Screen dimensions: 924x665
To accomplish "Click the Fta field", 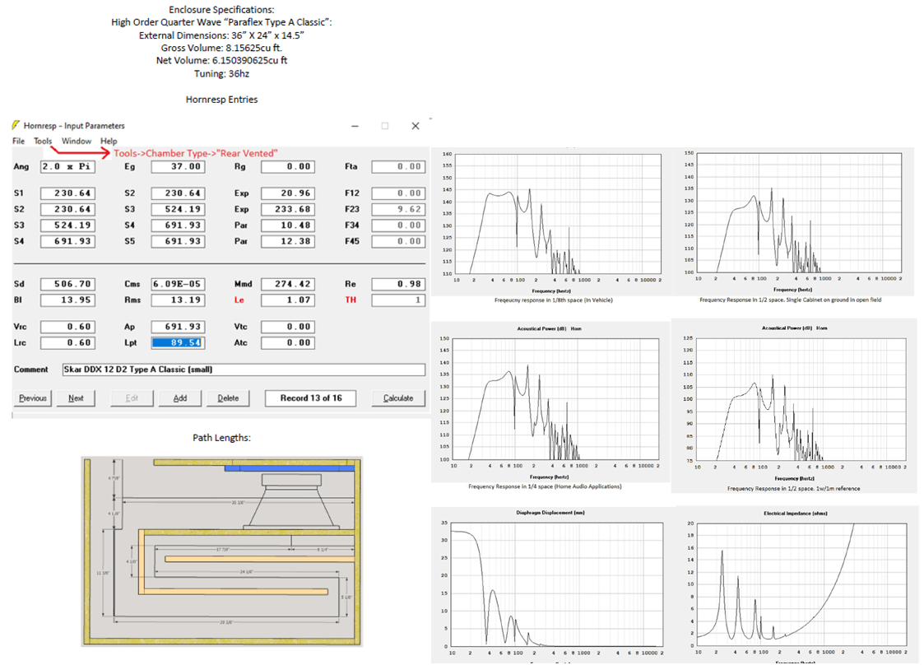I will tap(398, 167).
